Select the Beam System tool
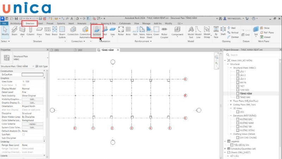 pyautogui.click(x=62, y=32)
